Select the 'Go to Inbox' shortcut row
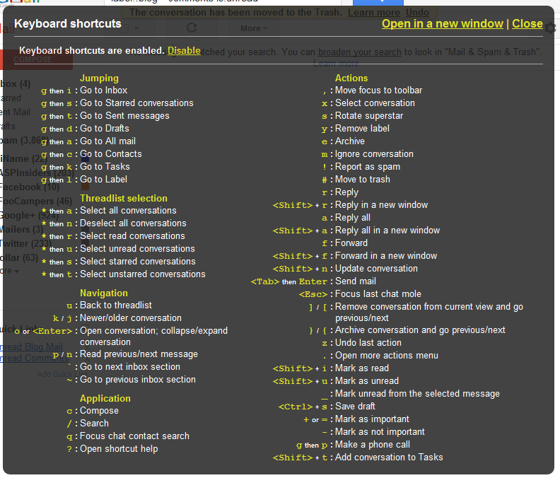 [x=84, y=91]
